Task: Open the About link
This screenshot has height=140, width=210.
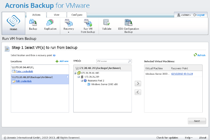Action: [203, 138]
